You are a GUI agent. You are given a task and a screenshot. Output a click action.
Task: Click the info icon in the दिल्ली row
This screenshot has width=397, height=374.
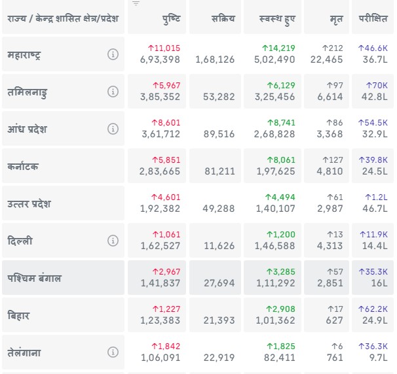113,241
